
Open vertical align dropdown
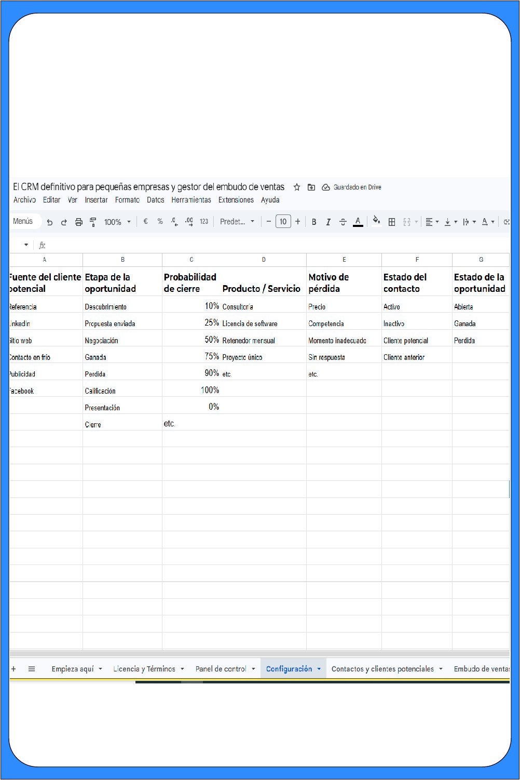(451, 222)
